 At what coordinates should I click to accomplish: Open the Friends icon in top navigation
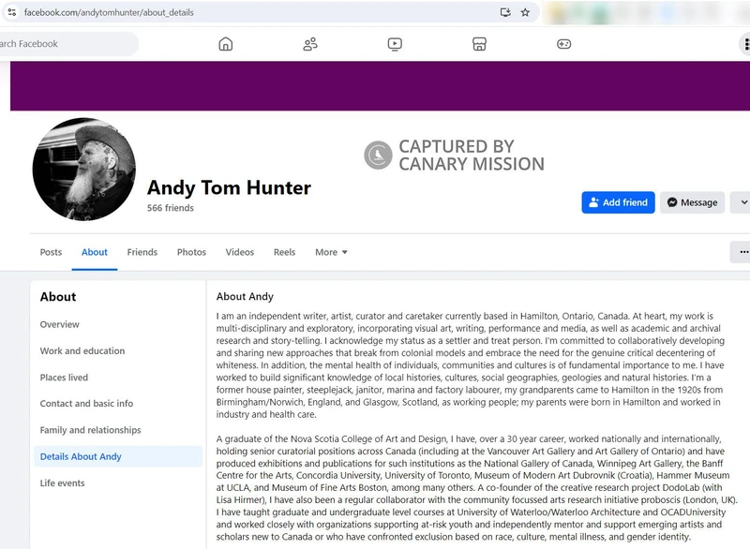(310, 44)
